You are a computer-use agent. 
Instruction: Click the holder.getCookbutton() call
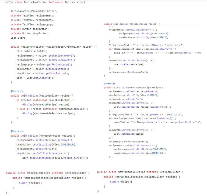coord(52,69)
